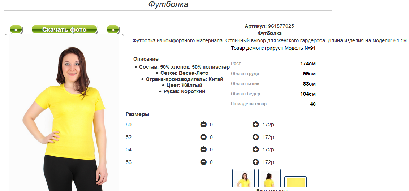Increase quantity for size 52
Screen dimensions: 409x191
click(x=256, y=137)
